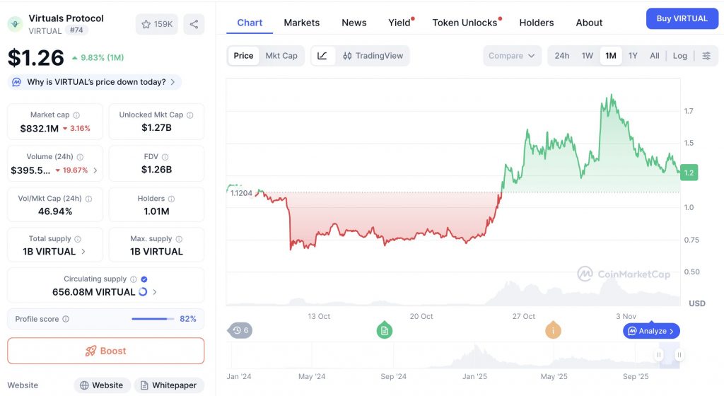
Task: Toggle Log scale on chart
Action: click(679, 56)
